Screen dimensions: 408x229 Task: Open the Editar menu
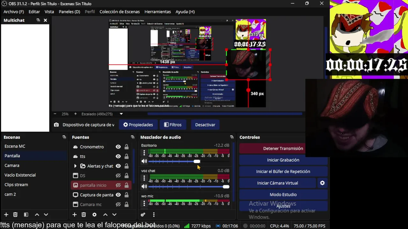(x=34, y=11)
